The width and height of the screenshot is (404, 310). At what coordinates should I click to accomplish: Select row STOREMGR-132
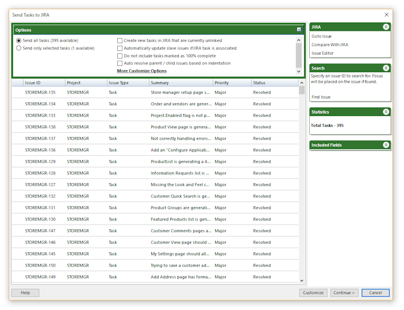coord(155,196)
